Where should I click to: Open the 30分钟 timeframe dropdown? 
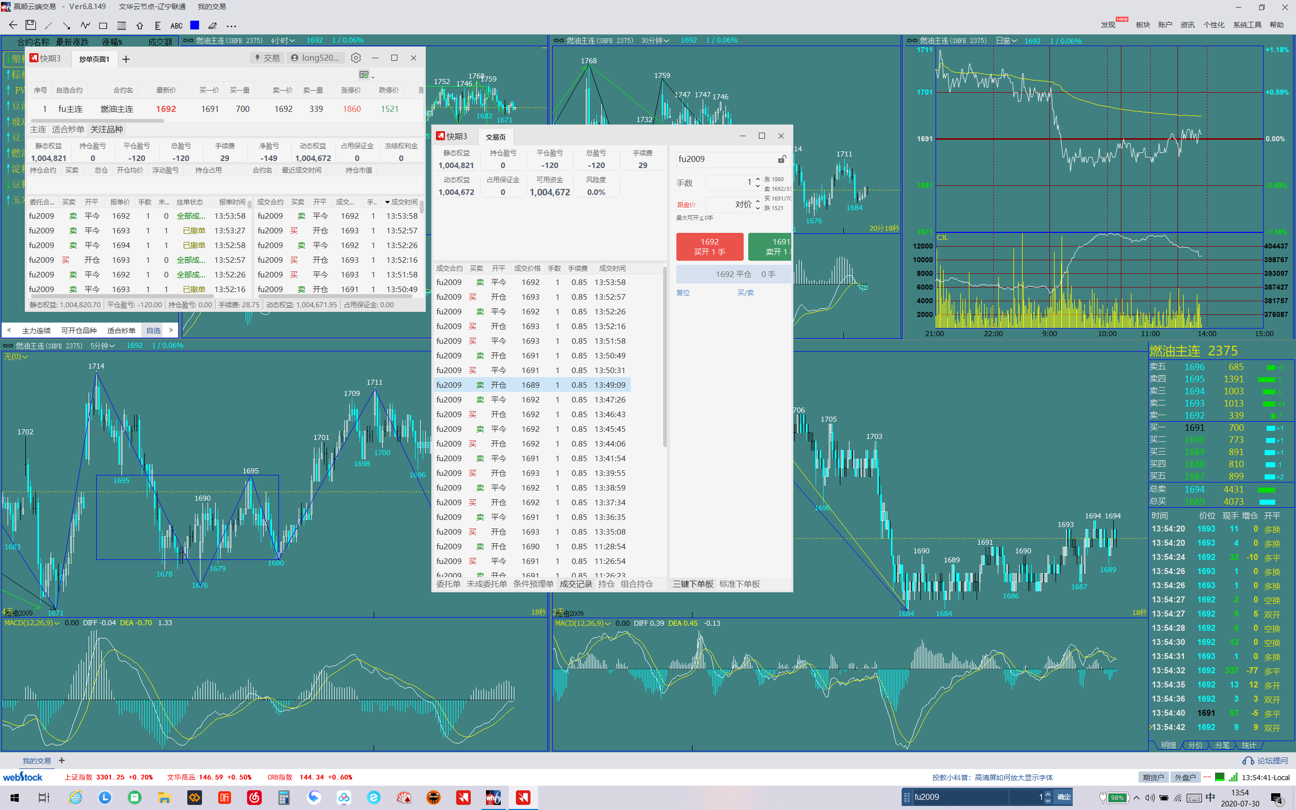pos(655,40)
